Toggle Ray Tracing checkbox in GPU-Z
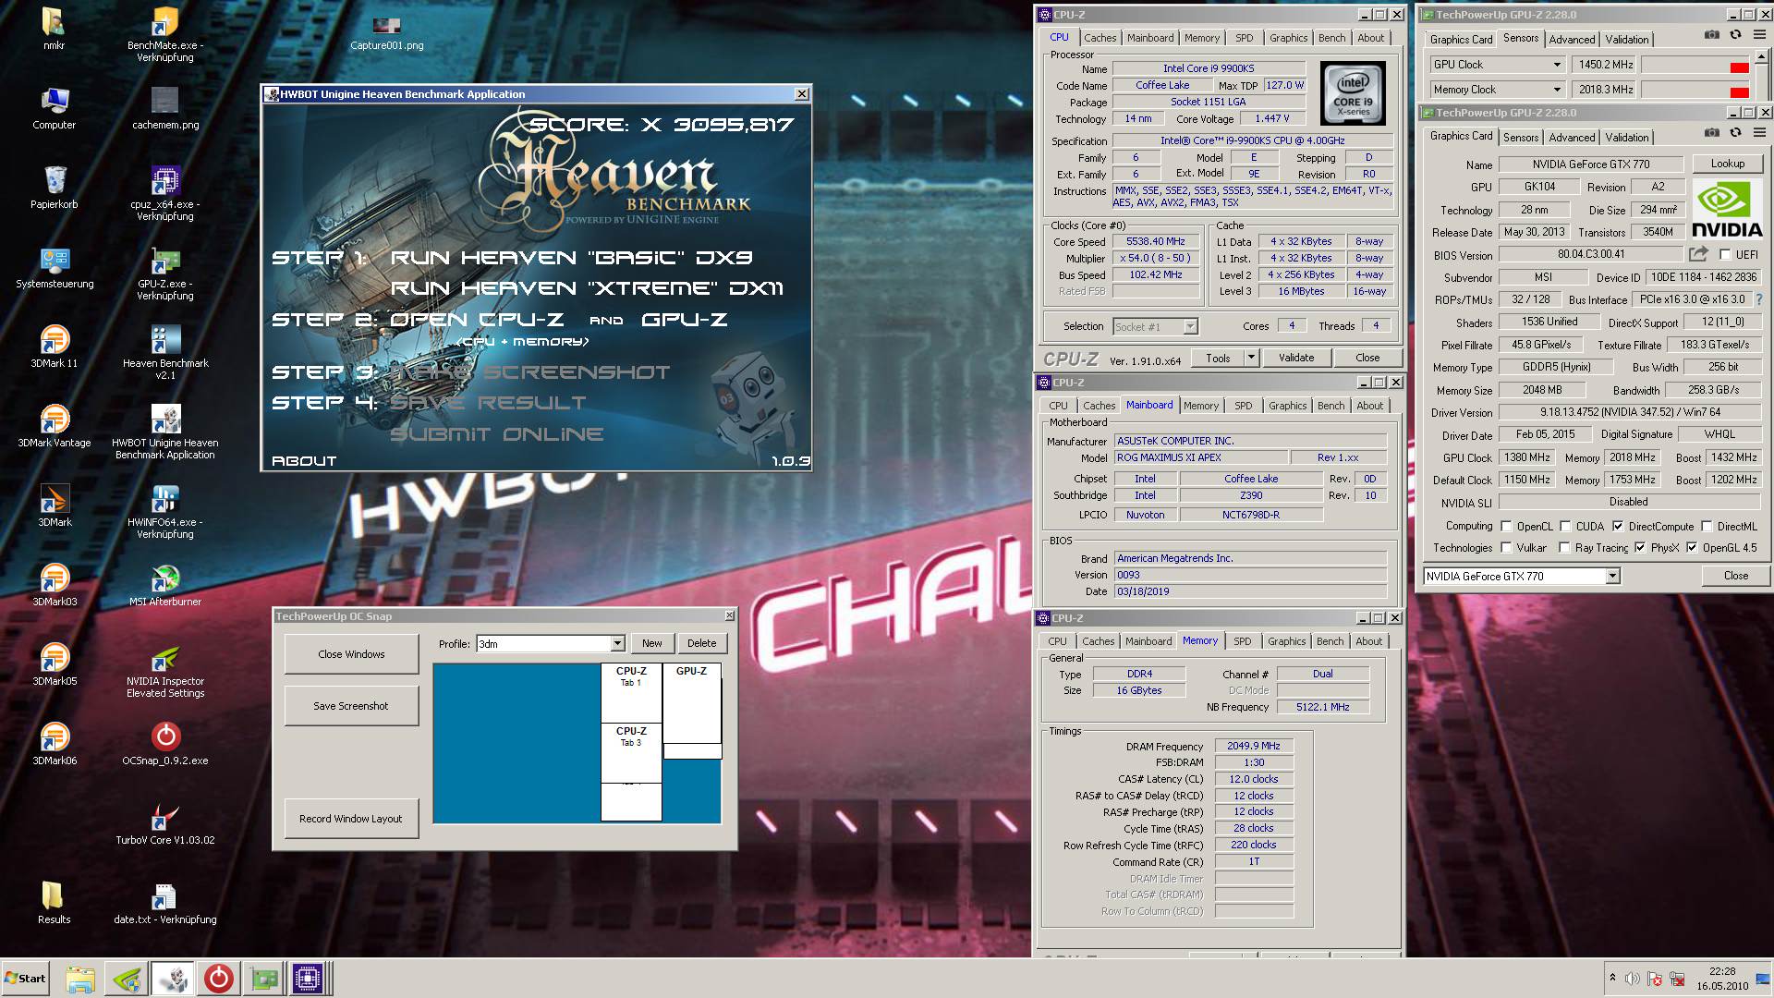This screenshot has width=1774, height=998. [x=1564, y=547]
